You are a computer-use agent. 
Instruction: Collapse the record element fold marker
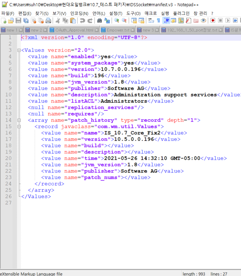[19, 127]
